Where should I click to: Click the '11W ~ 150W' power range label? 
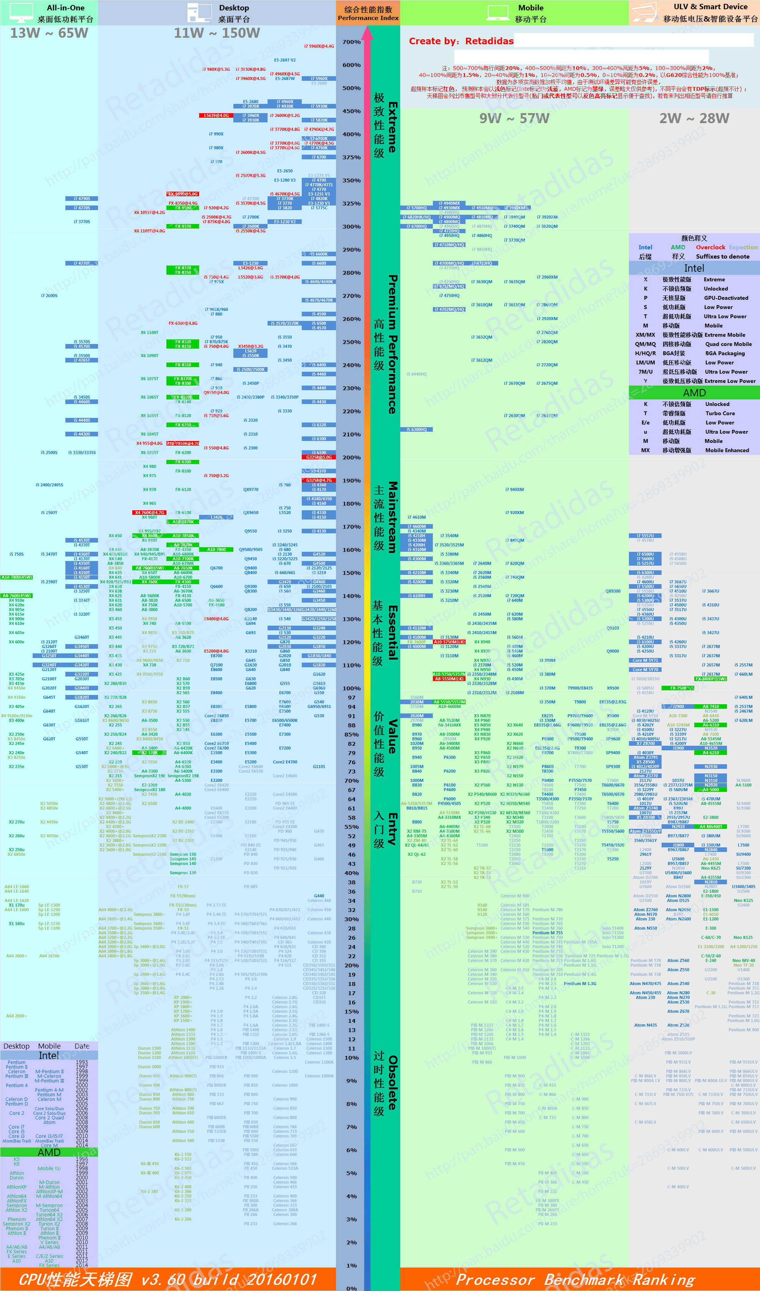217,33
